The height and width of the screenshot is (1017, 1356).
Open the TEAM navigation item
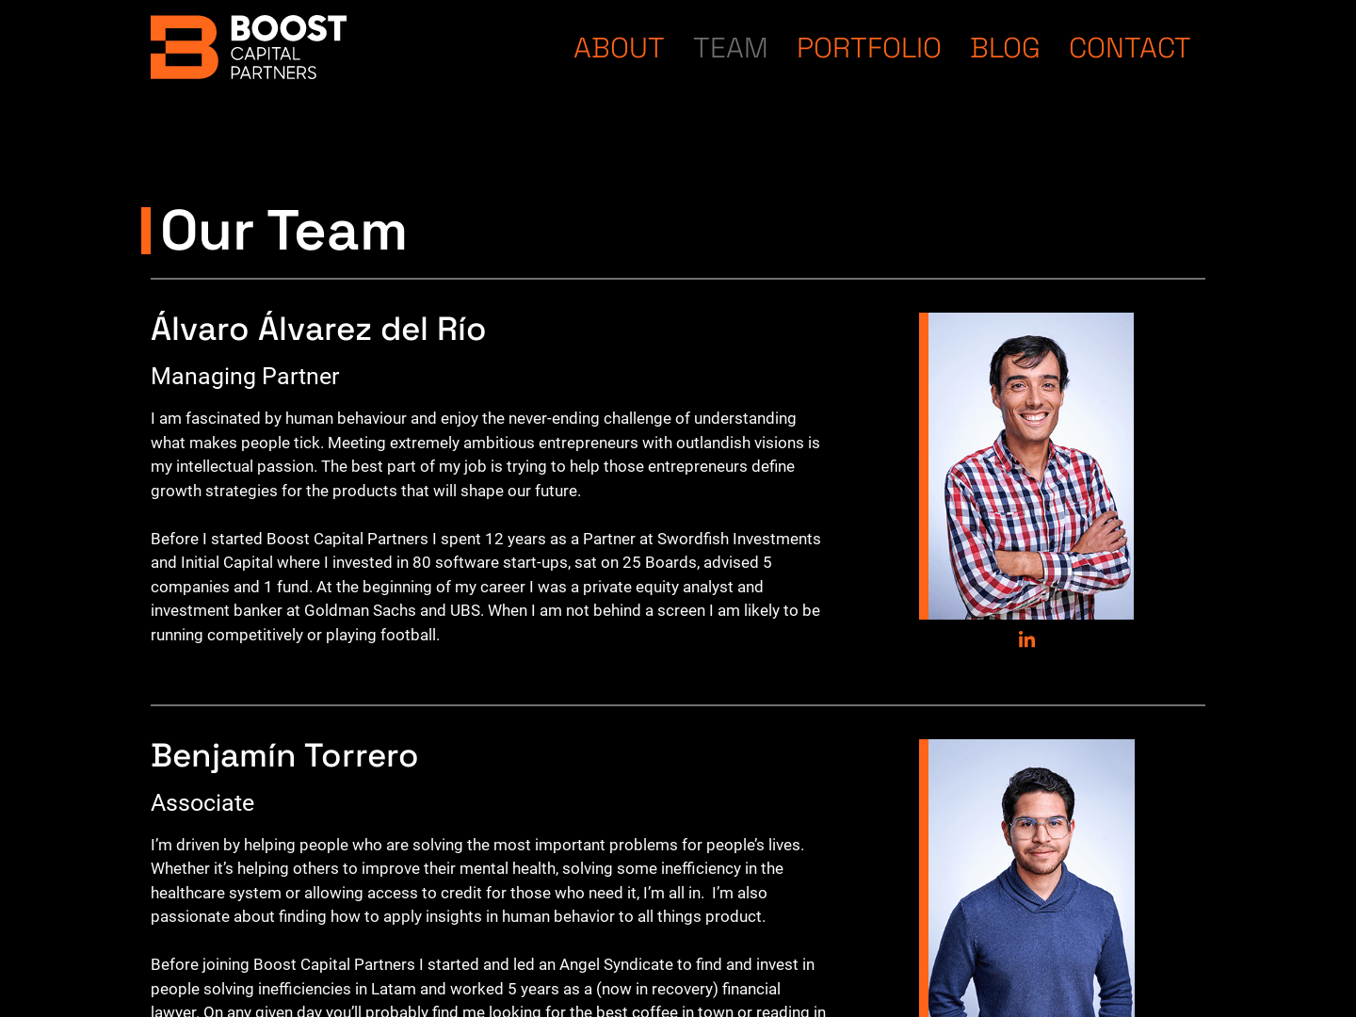pos(731,47)
